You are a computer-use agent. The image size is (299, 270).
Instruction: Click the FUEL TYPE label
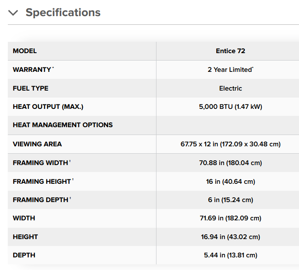(x=31, y=88)
